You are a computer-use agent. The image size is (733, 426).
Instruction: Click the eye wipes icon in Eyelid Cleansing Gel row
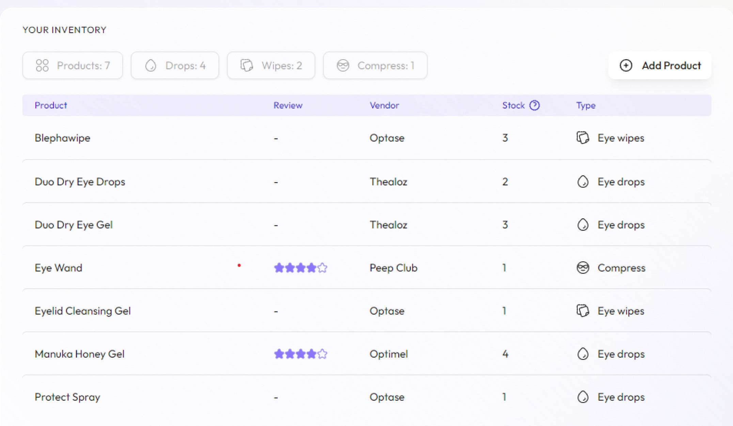pyautogui.click(x=583, y=311)
